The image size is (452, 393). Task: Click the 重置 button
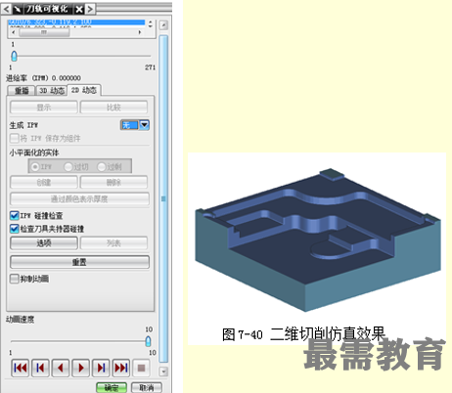pos(79,262)
